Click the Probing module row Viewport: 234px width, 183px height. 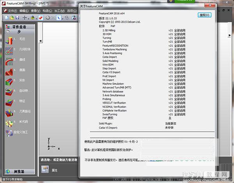point(144,99)
